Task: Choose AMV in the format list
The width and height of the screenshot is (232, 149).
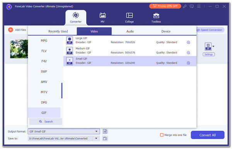Action: 44,82
